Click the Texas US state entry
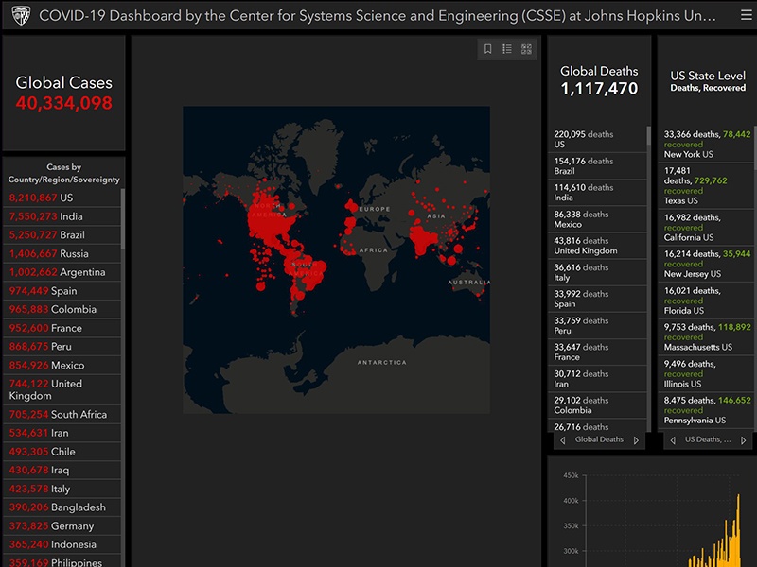Viewport: 757px width, 567px height. [706, 185]
